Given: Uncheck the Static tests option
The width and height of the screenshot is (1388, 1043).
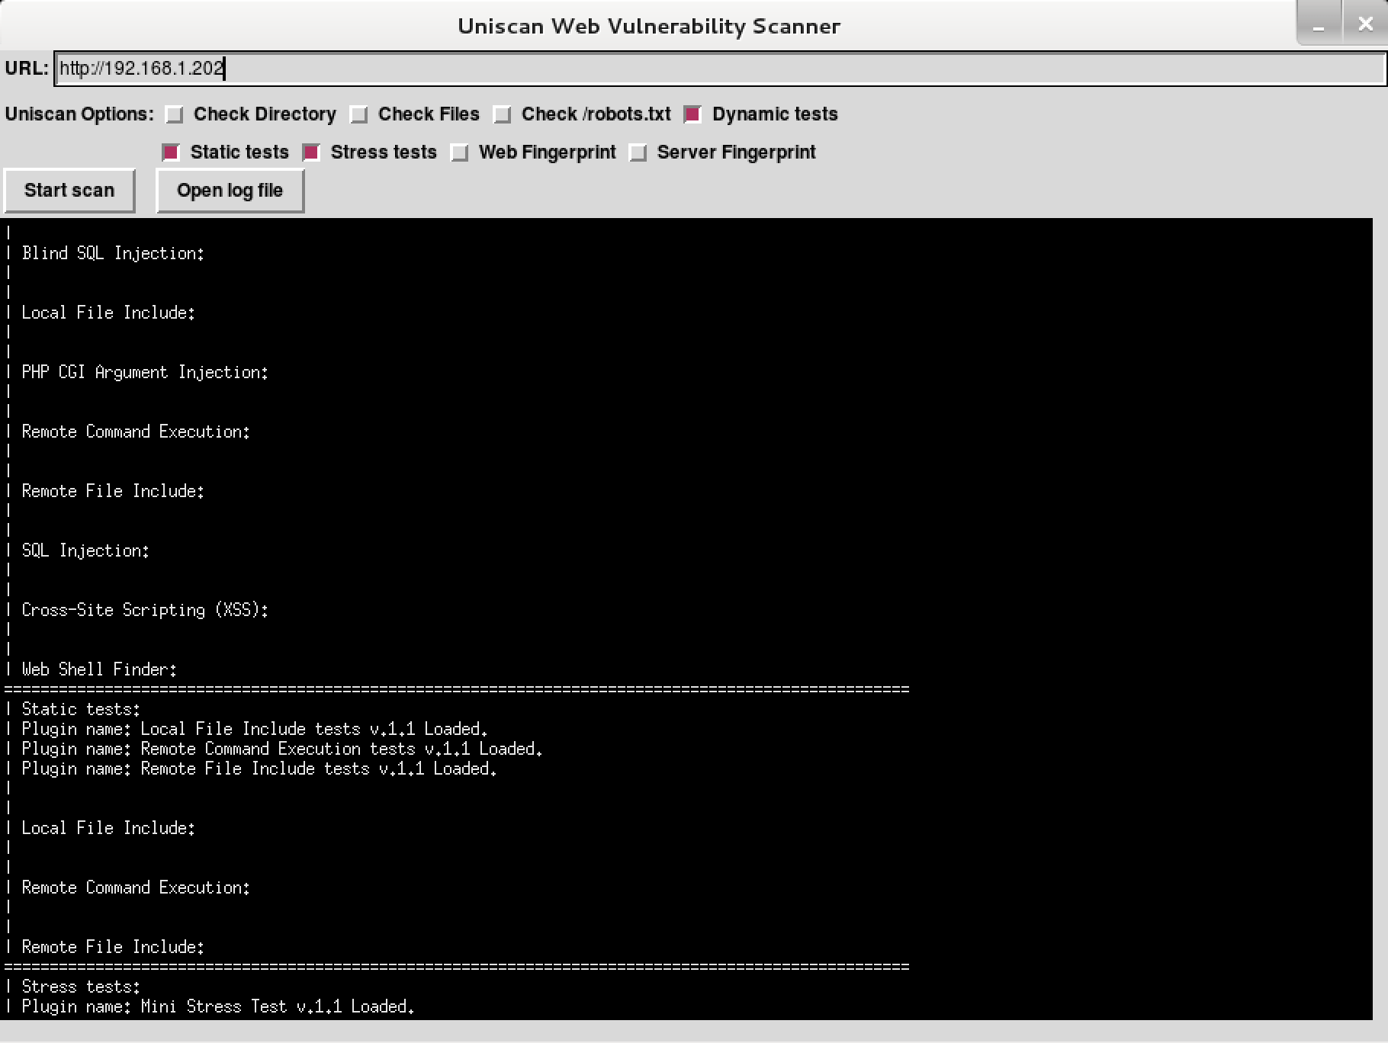Looking at the screenshot, I should coord(171,152).
